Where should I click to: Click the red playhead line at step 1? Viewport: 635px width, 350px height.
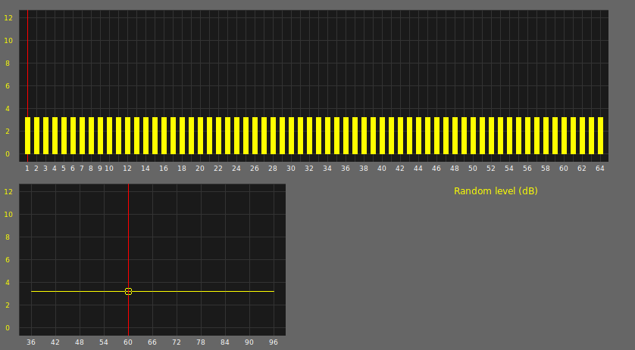[x=27, y=68]
